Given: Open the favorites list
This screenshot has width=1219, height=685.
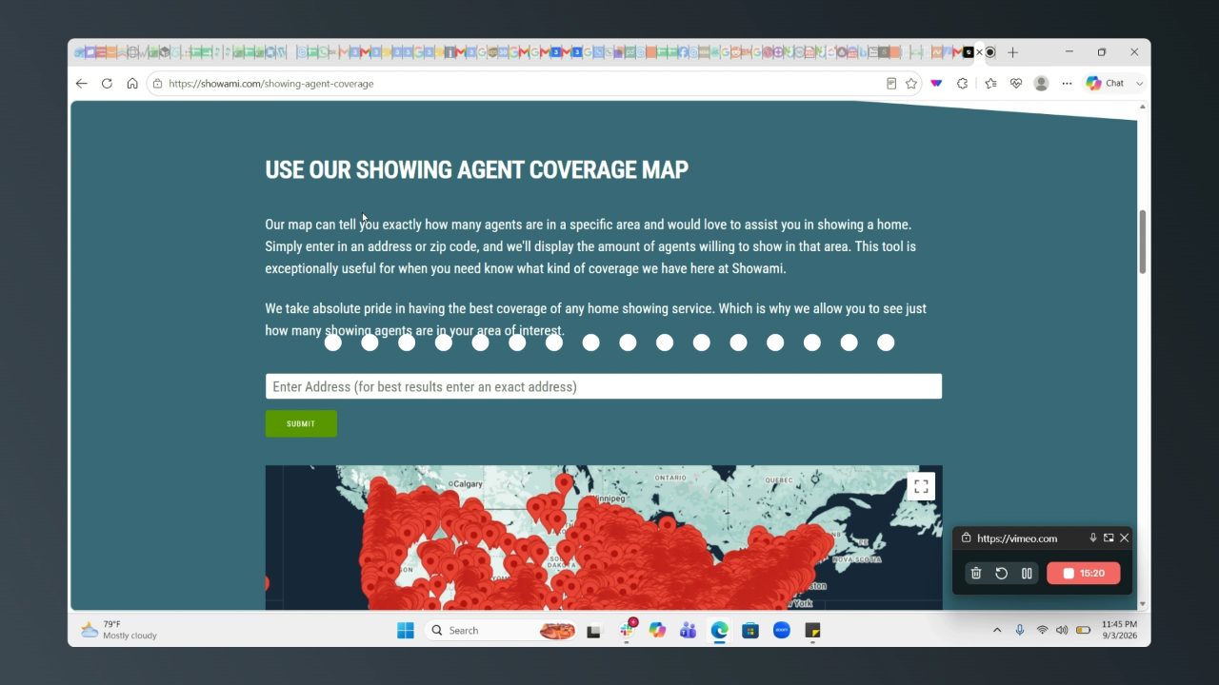Looking at the screenshot, I should tap(990, 84).
